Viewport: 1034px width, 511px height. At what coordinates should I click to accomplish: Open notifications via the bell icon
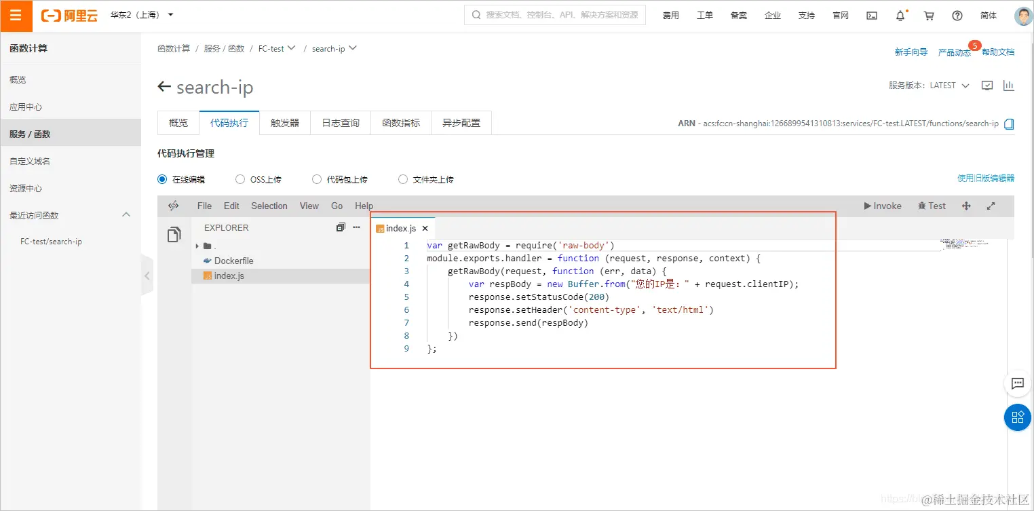pos(900,15)
